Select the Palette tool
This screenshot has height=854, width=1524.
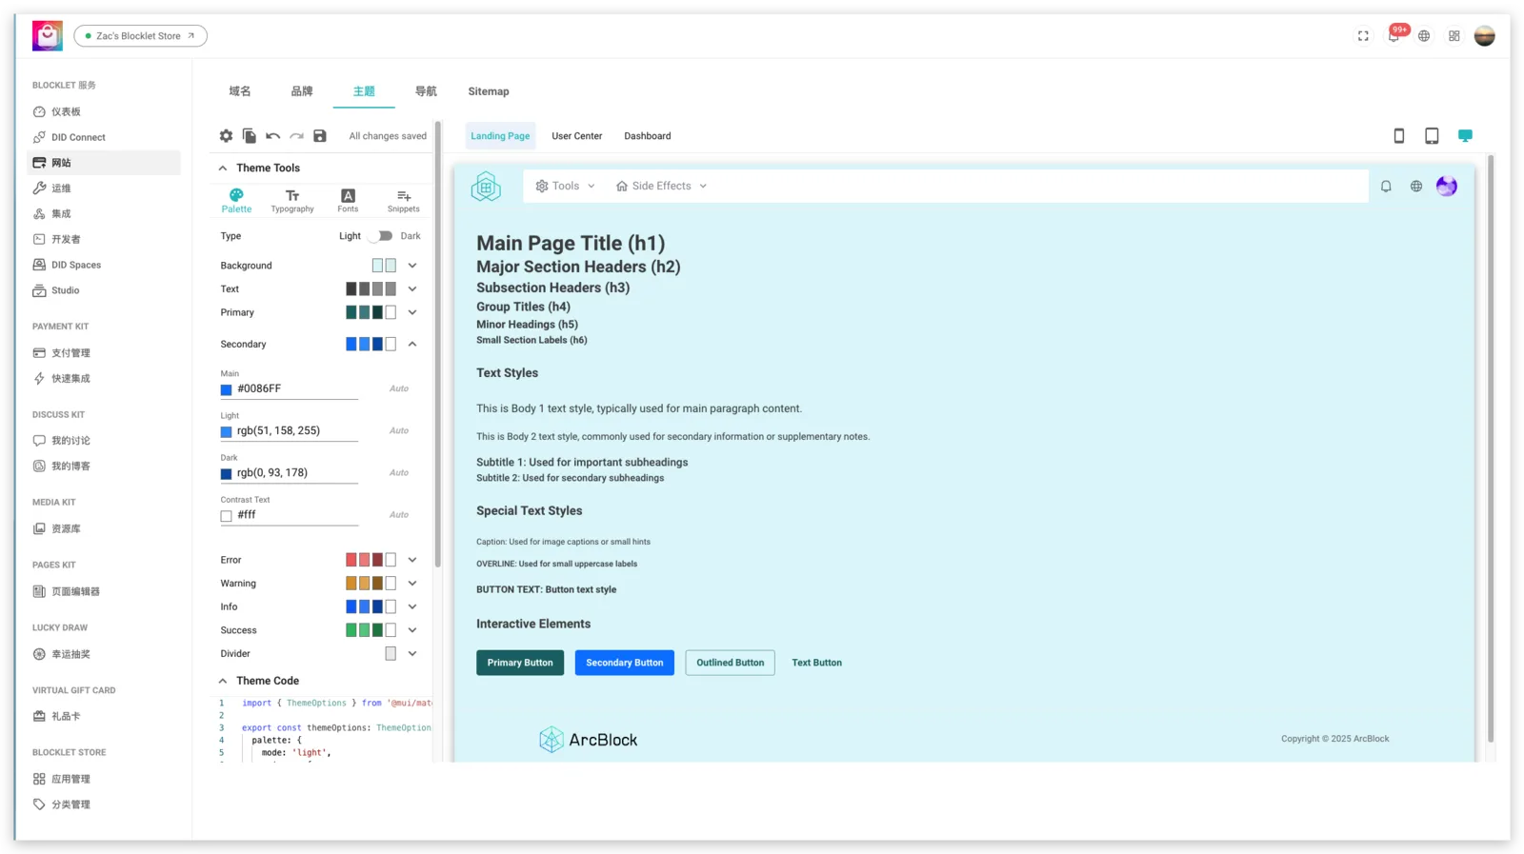(236, 200)
